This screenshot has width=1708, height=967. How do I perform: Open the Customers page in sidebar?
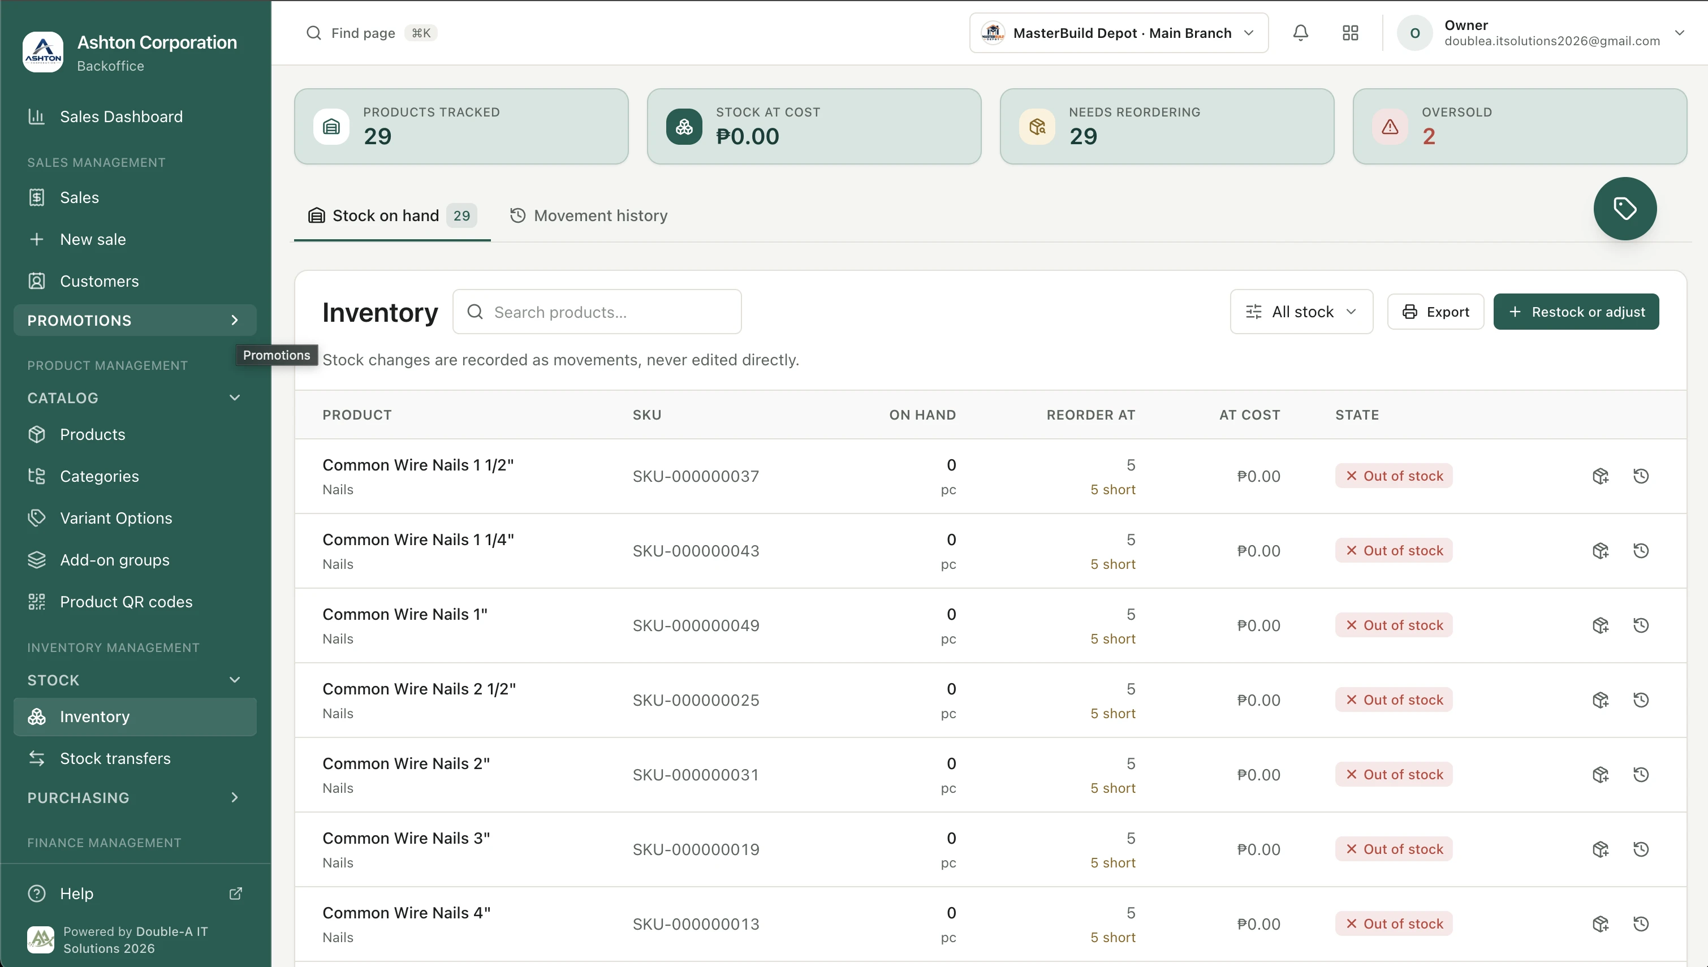coord(135,281)
